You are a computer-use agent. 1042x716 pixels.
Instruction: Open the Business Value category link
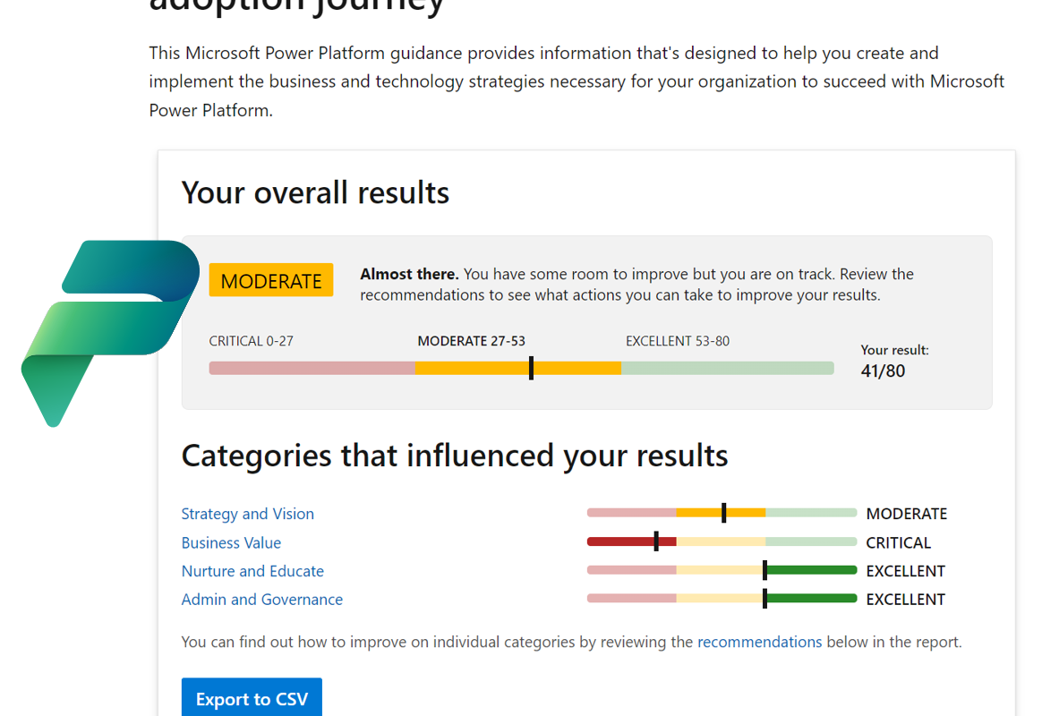click(231, 542)
